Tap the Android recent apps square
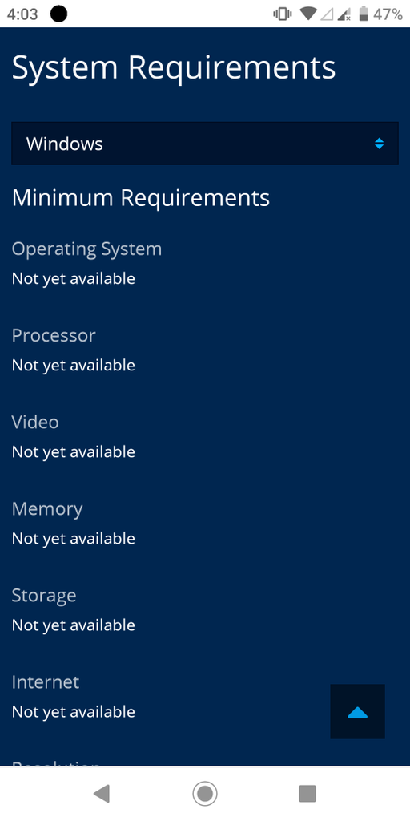 (307, 794)
